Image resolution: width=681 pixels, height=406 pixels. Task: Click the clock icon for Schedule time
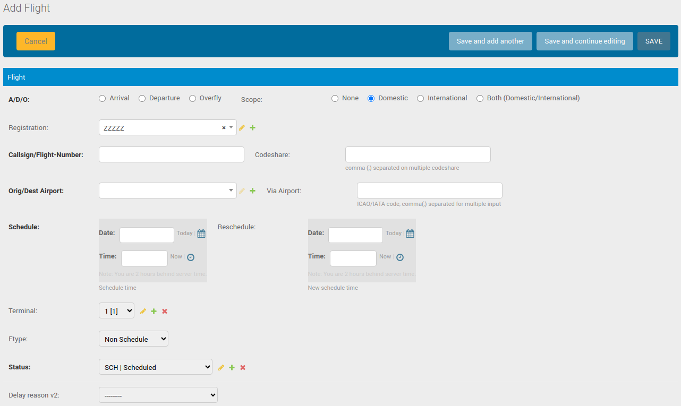pos(191,257)
